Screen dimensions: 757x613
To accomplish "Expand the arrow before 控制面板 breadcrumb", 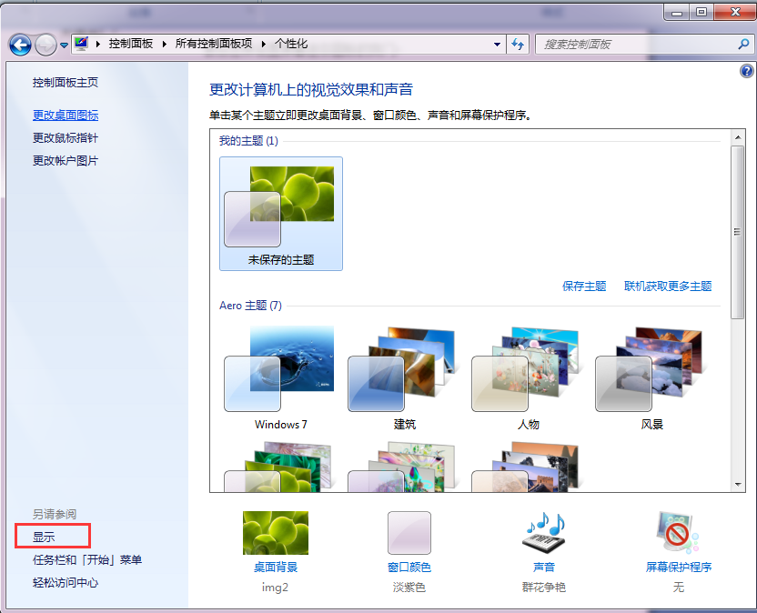I will 98,45.
